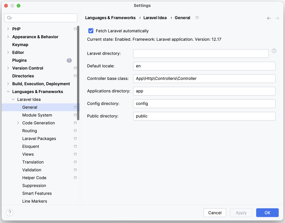Click project-level icon beside Code Generation
The height and width of the screenshot is (223, 285).
(x=75, y=123)
